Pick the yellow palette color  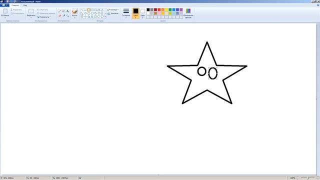pos(166,9)
